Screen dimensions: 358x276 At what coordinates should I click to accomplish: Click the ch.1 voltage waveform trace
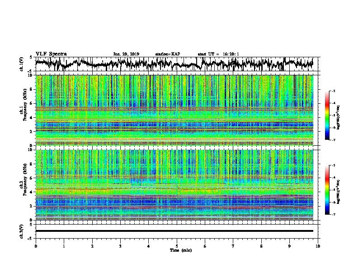click(174, 64)
